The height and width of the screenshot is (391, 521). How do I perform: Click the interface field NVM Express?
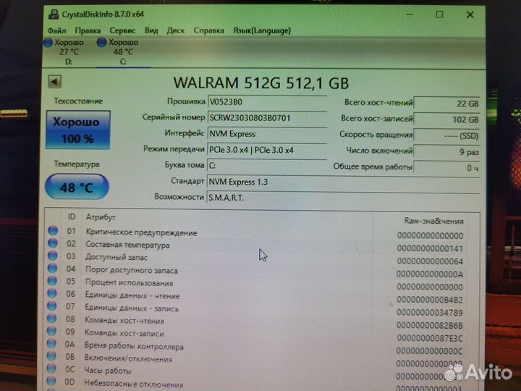(267, 134)
